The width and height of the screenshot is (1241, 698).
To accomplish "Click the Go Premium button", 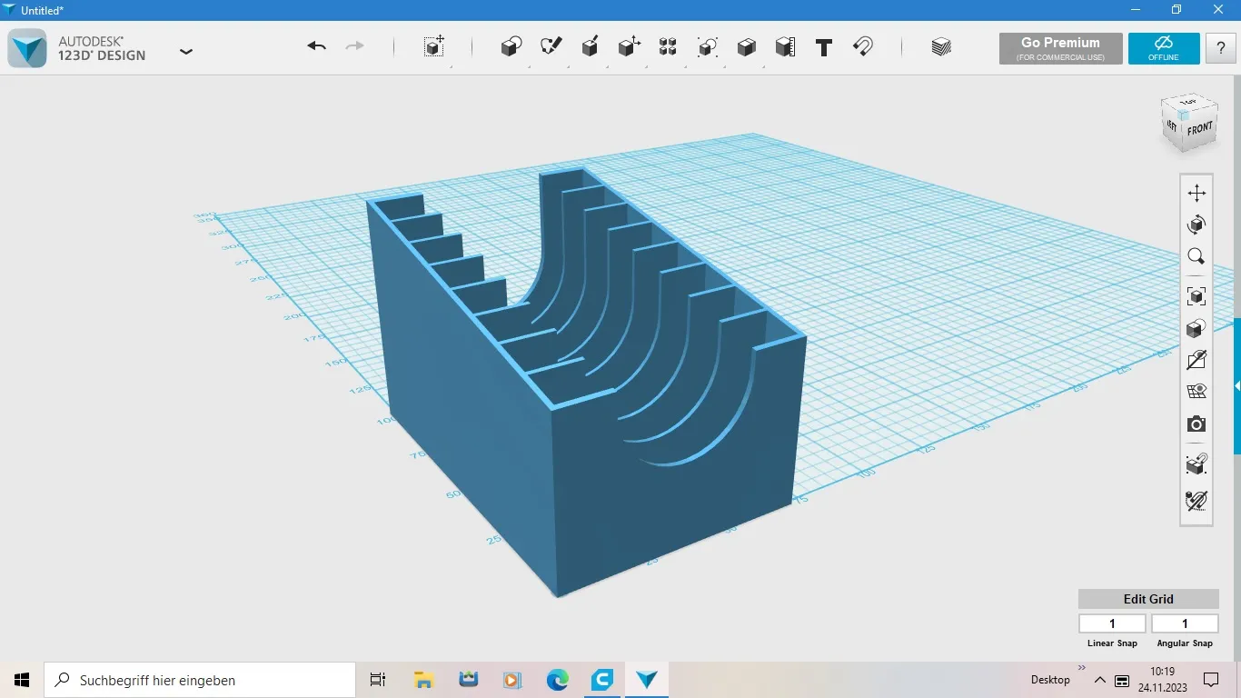I will pos(1060,48).
